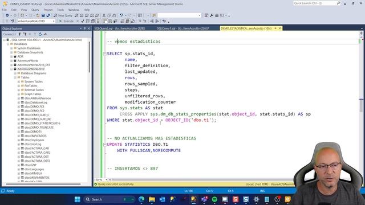Collapse the AdventureWorks2019 database node

(x=11, y=69)
